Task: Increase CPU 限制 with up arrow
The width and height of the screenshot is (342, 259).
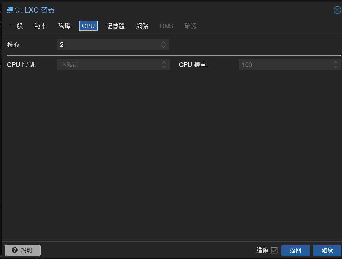Action: (x=164, y=63)
